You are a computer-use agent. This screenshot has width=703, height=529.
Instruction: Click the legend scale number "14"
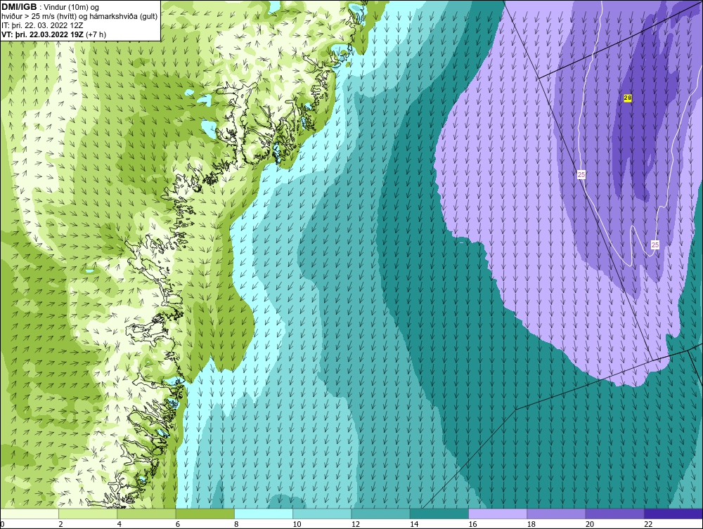(414, 524)
